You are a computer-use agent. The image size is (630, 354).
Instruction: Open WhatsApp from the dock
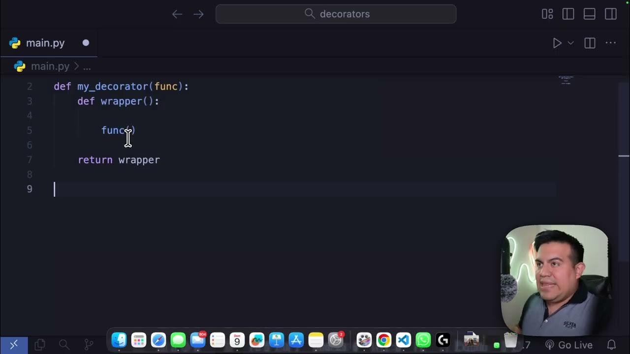(x=423, y=339)
